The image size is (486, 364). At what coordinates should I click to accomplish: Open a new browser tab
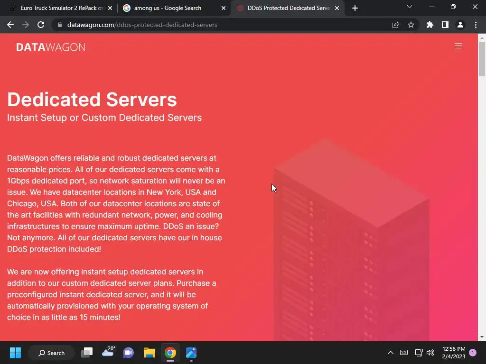pyautogui.click(x=355, y=8)
